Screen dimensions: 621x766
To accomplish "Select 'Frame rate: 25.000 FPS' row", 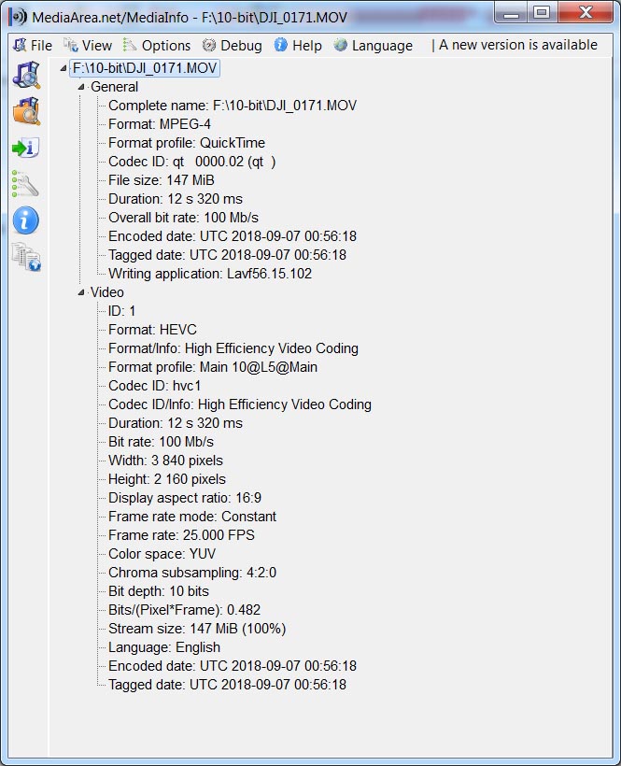I will point(181,535).
